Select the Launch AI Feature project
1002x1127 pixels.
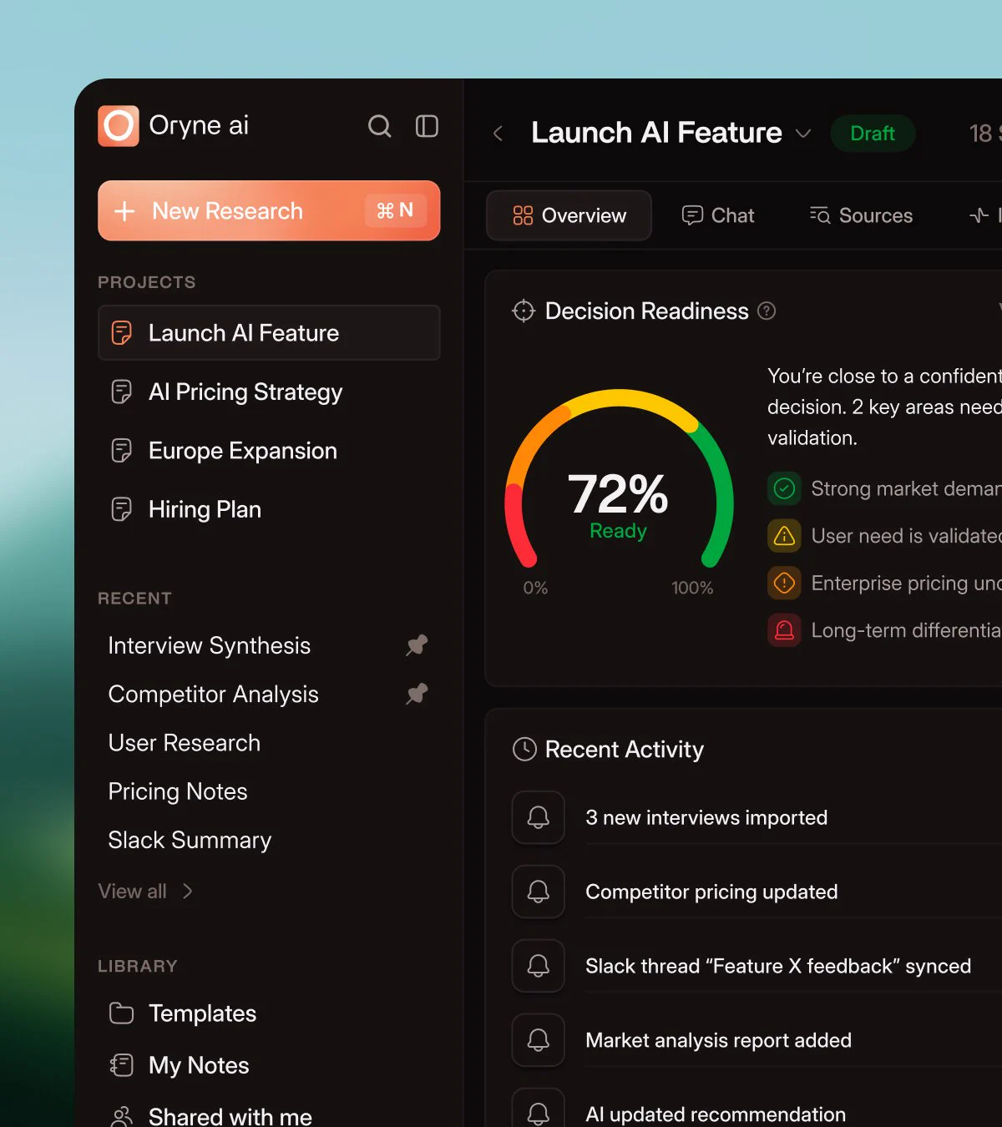point(269,332)
